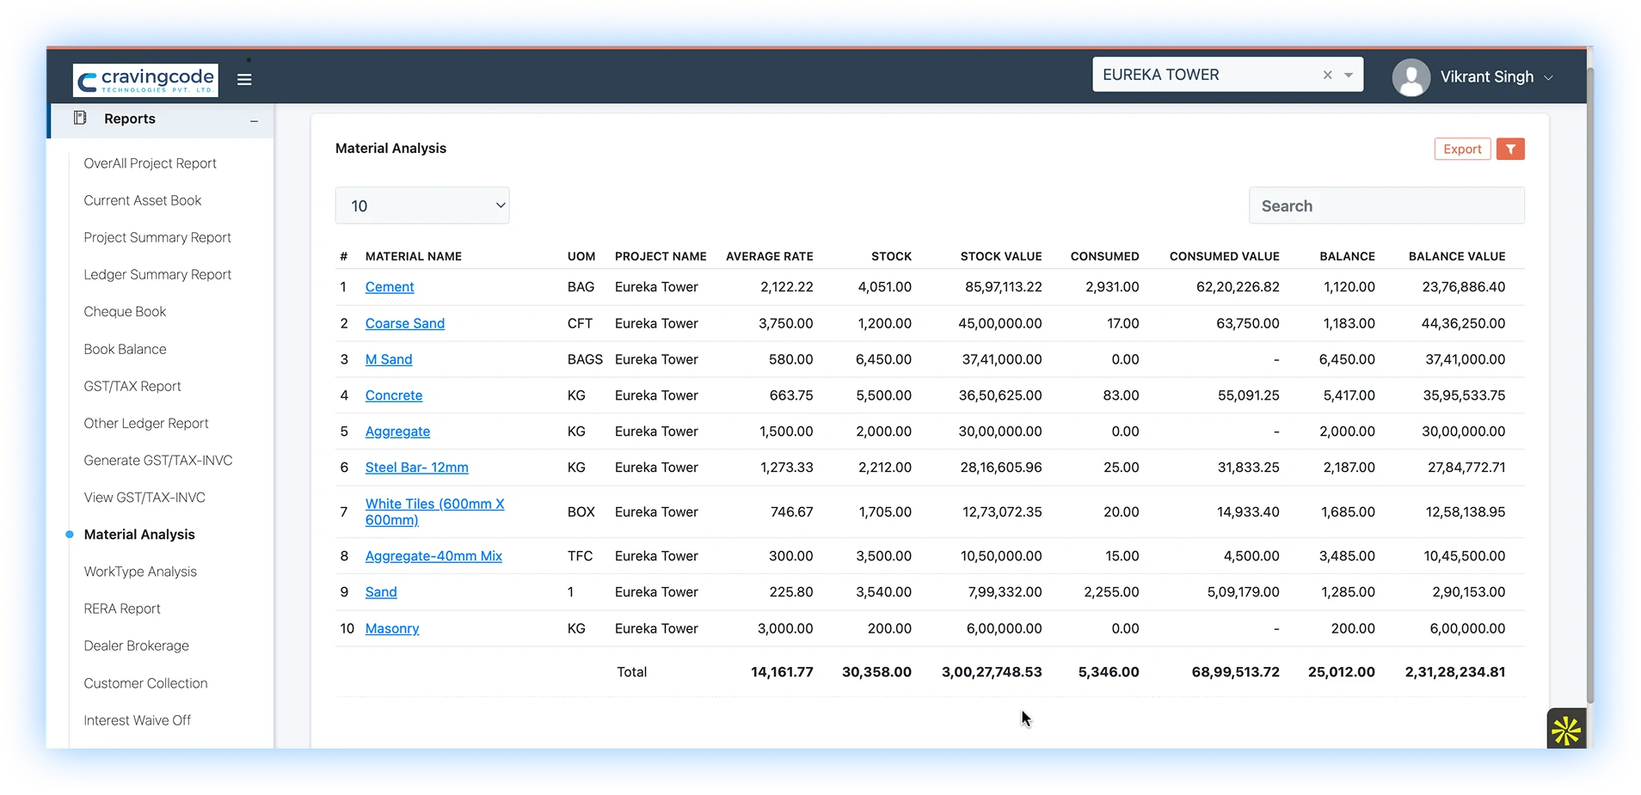This screenshot has height=795, width=1641.
Task: Collapse the Reports section minus expander
Action: click(254, 121)
